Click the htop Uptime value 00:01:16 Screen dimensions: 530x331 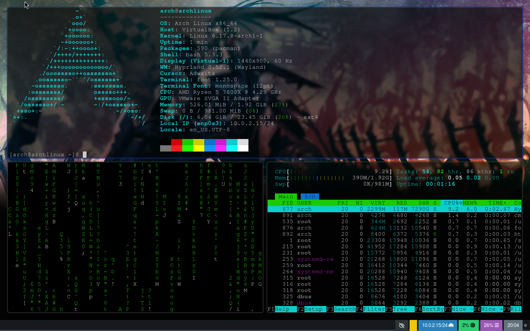point(441,184)
